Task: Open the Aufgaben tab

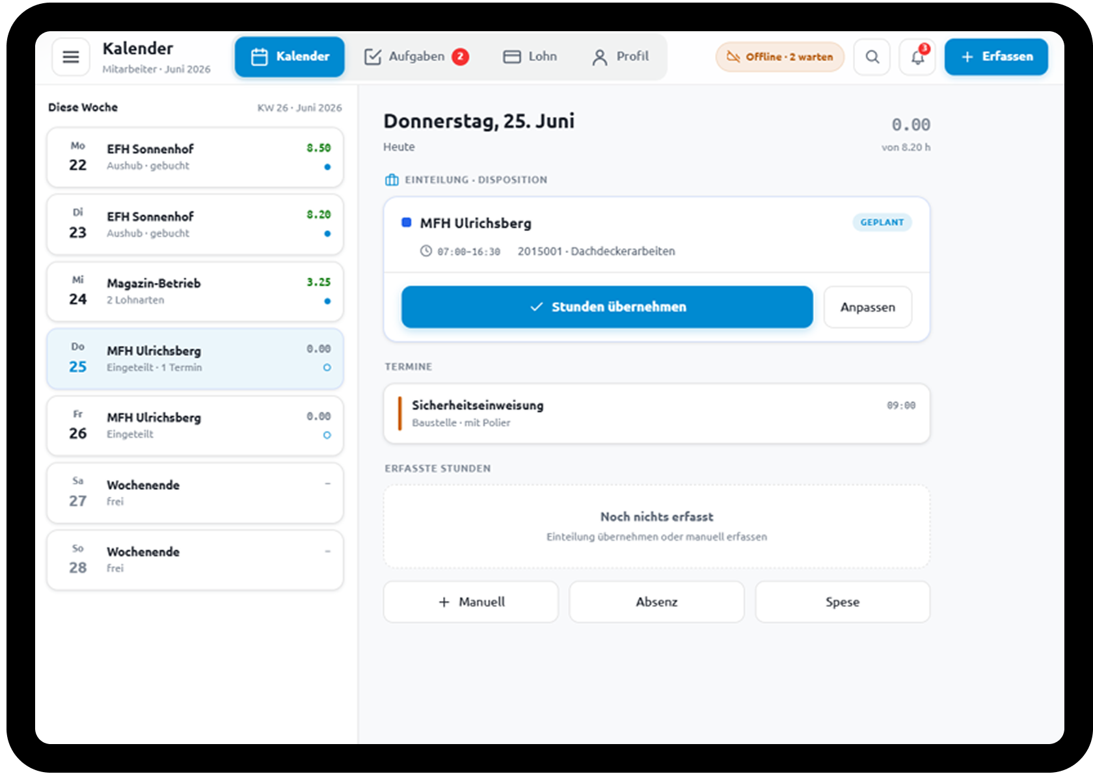Action: (416, 57)
